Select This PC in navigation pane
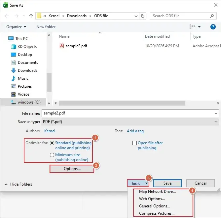The image size is (221, 218). tap(21, 38)
